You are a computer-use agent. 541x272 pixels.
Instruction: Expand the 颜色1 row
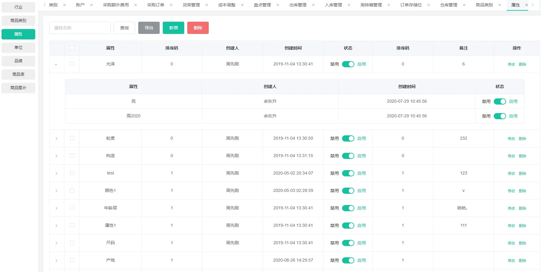[x=56, y=191]
